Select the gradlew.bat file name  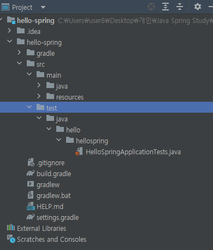coord(54,196)
